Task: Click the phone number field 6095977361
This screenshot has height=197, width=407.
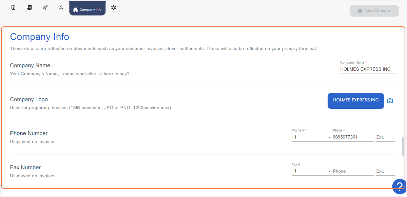Action: 353,137
